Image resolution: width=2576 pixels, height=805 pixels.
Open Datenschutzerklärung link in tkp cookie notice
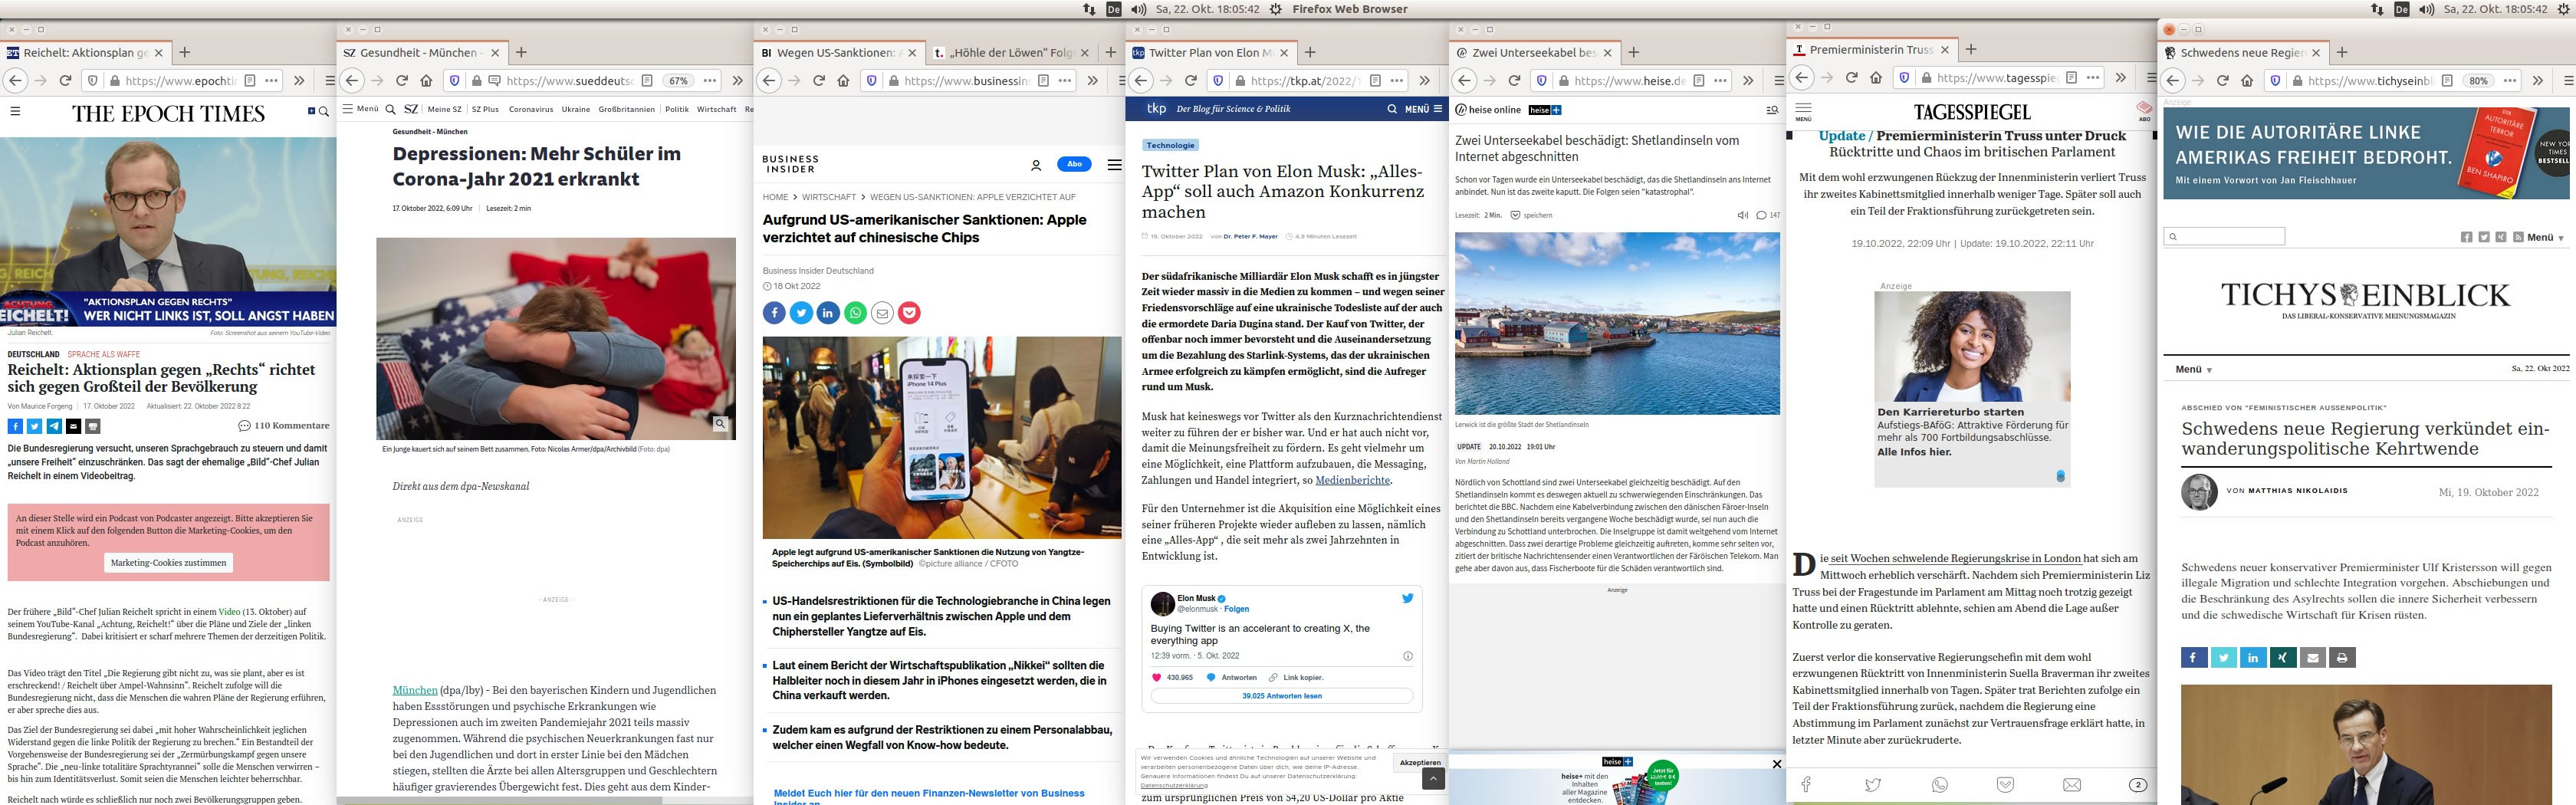point(1174,786)
